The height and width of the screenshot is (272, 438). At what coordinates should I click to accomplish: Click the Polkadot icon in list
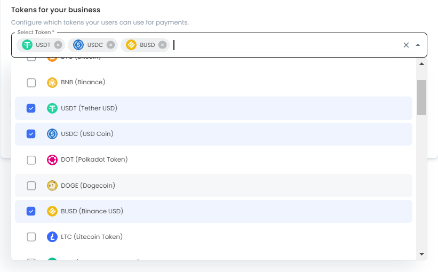(52, 160)
